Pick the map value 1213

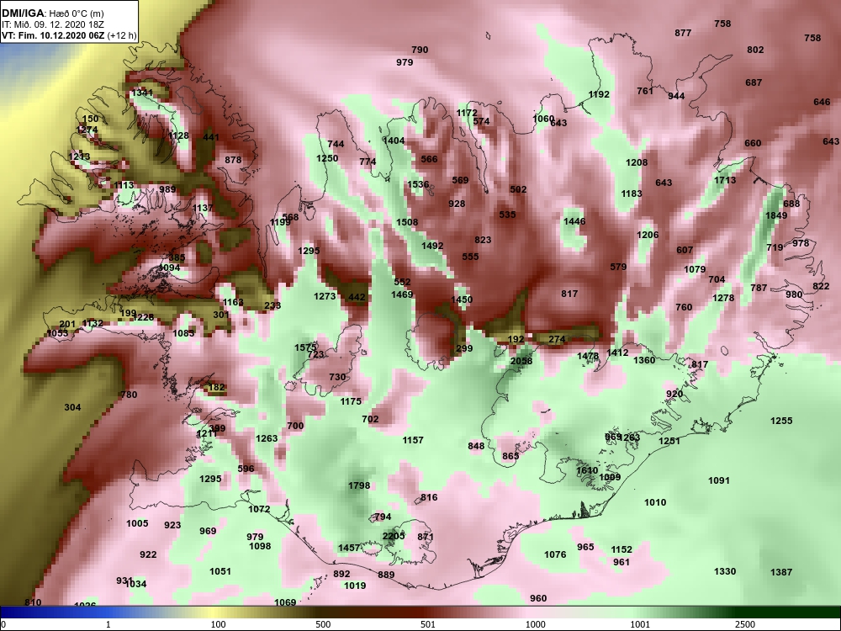79,156
